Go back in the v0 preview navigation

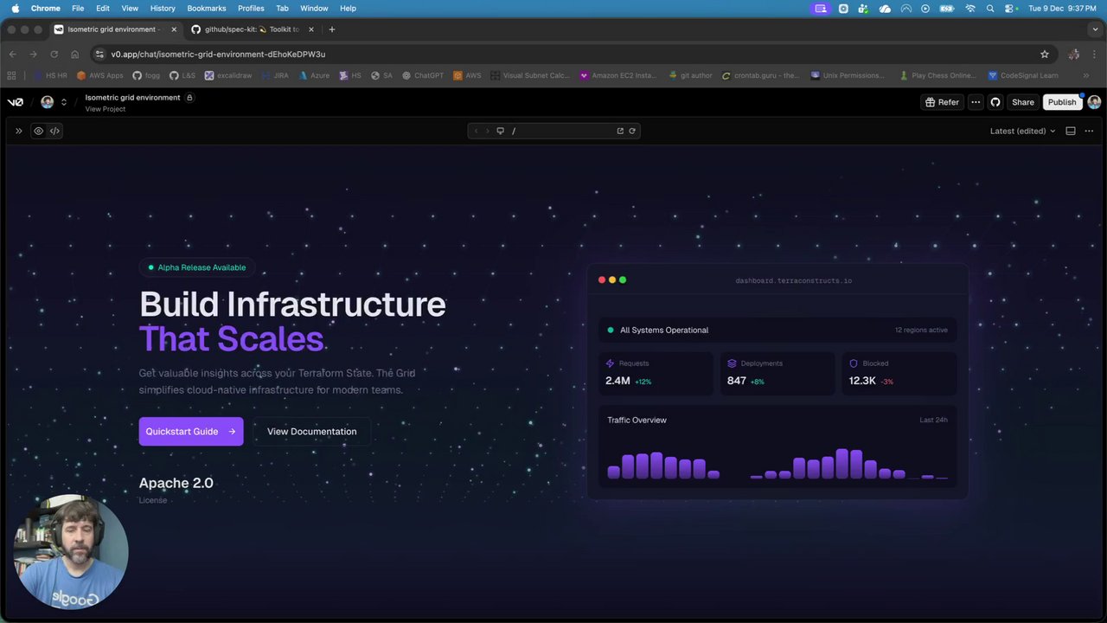[x=476, y=131]
